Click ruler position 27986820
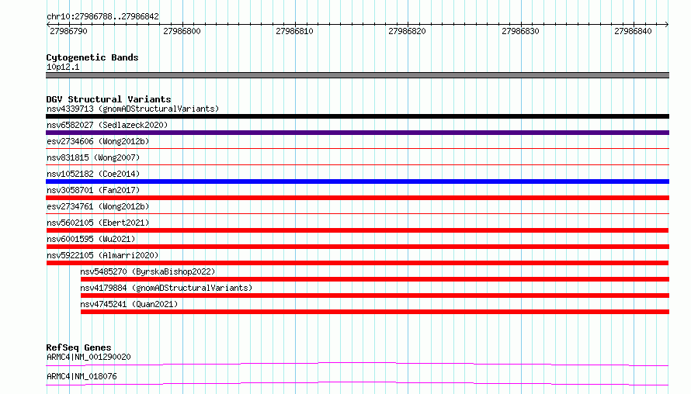Screen dimensions: 691x394 tap(407, 31)
